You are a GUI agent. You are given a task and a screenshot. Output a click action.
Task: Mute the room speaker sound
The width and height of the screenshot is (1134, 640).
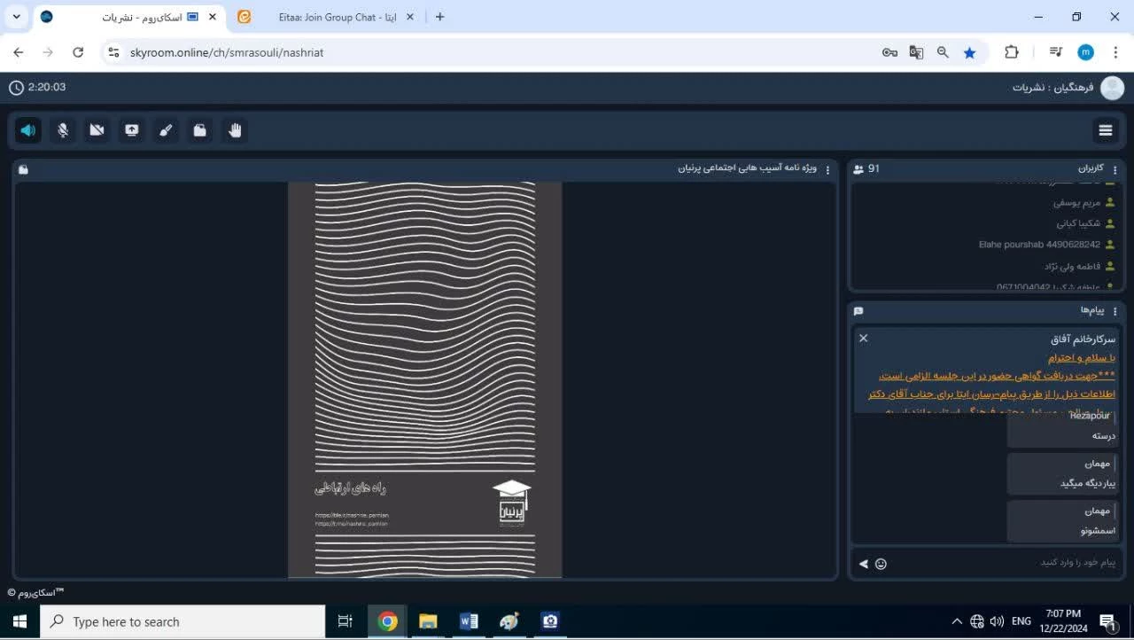pyautogui.click(x=28, y=130)
